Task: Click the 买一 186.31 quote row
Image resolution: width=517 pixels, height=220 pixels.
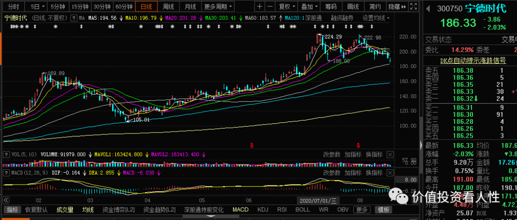Action: pos(470,107)
